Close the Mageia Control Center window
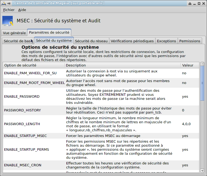Viewport: 207px width, 176px height. 204,3
